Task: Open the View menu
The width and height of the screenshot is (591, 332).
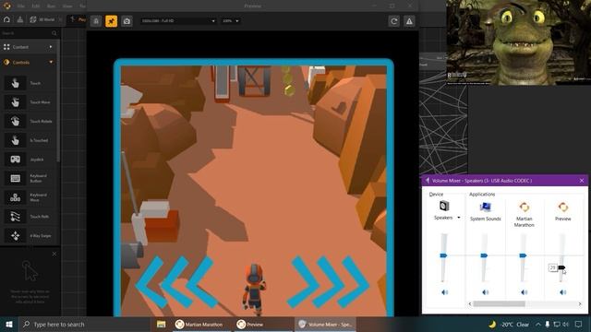Action: 67,6
